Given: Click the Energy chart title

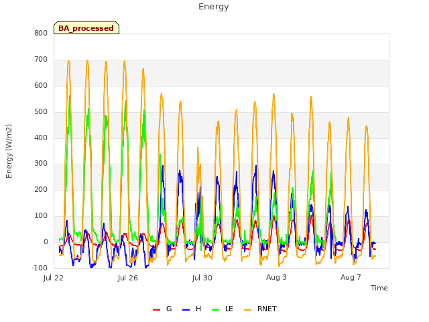Looking at the screenshot, I should click(x=214, y=7).
